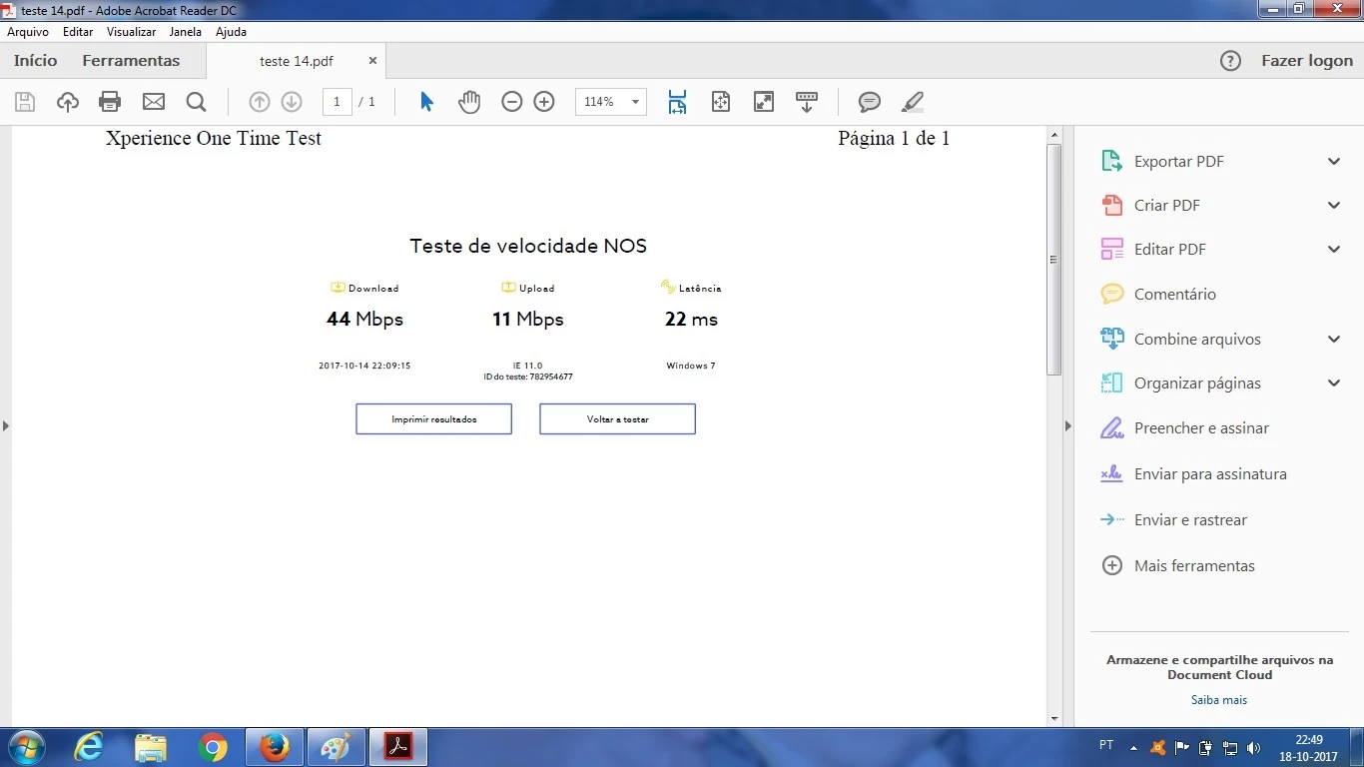Expand the Organizar páginas section
Viewport: 1364px width, 767px height.
(x=1333, y=383)
